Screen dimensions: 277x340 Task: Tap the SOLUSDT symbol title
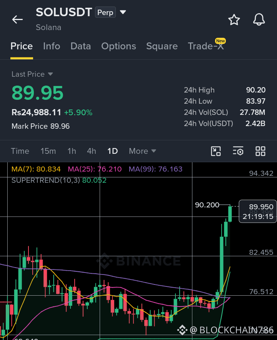pos(64,12)
